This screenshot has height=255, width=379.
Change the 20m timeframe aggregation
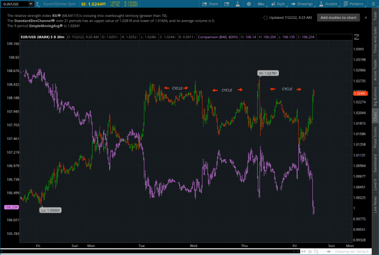[261, 4]
